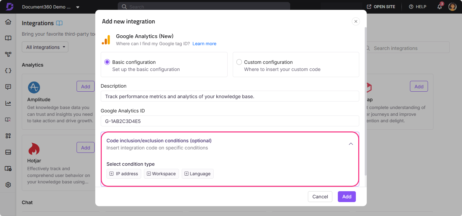Open the All integrations dropdown

tap(45, 47)
